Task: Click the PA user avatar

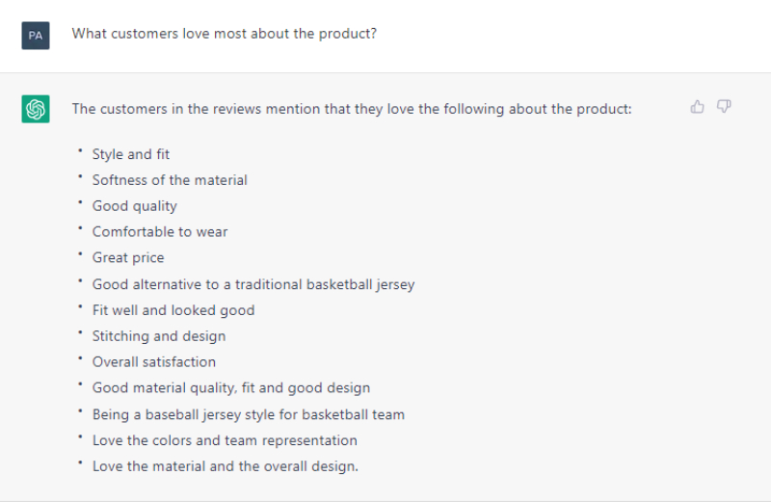Action: [x=36, y=36]
